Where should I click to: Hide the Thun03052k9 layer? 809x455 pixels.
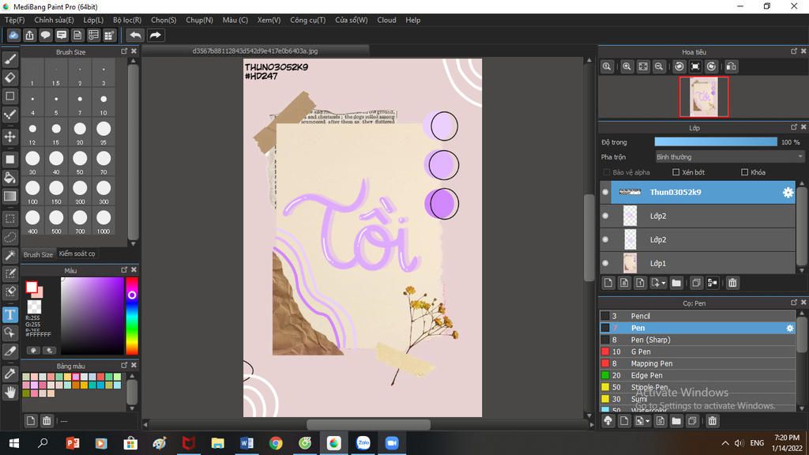(605, 193)
